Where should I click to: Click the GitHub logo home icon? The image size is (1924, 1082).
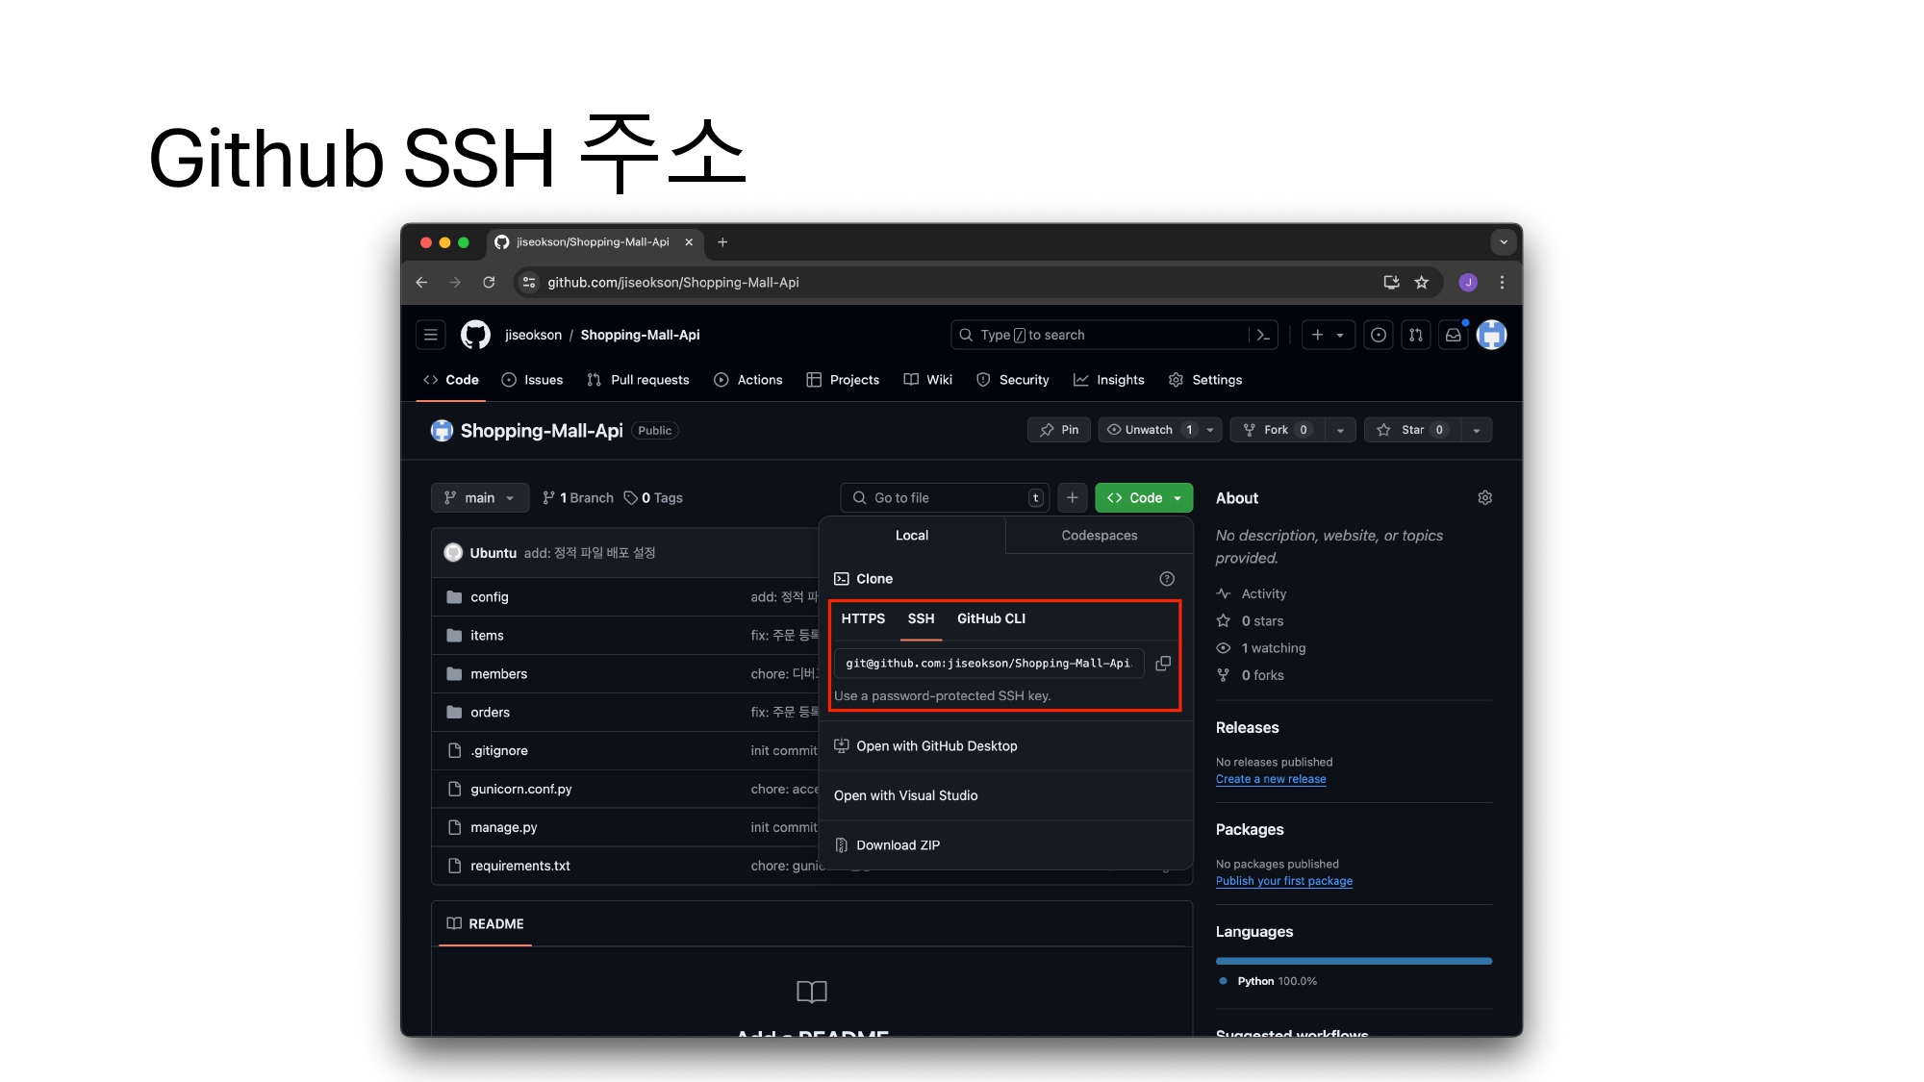[475, 335]
